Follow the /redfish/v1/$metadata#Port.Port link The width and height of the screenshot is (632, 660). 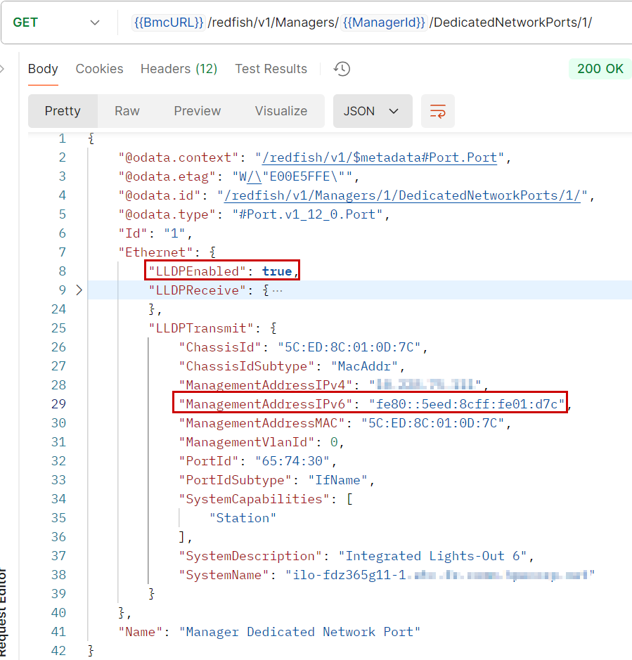tap(380, 157)
